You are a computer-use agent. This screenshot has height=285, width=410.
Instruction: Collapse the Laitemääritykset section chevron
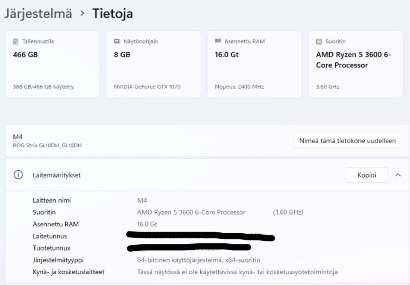coord(398,175)
